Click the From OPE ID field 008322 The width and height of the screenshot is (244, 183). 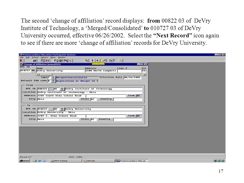[43, 89]
